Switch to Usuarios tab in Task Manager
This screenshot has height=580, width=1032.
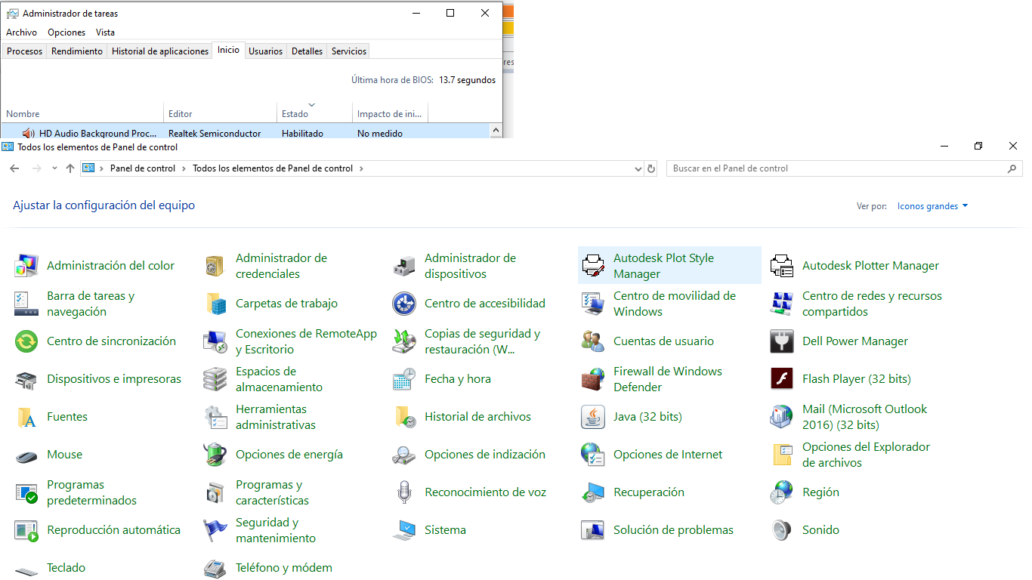(266, 51)
